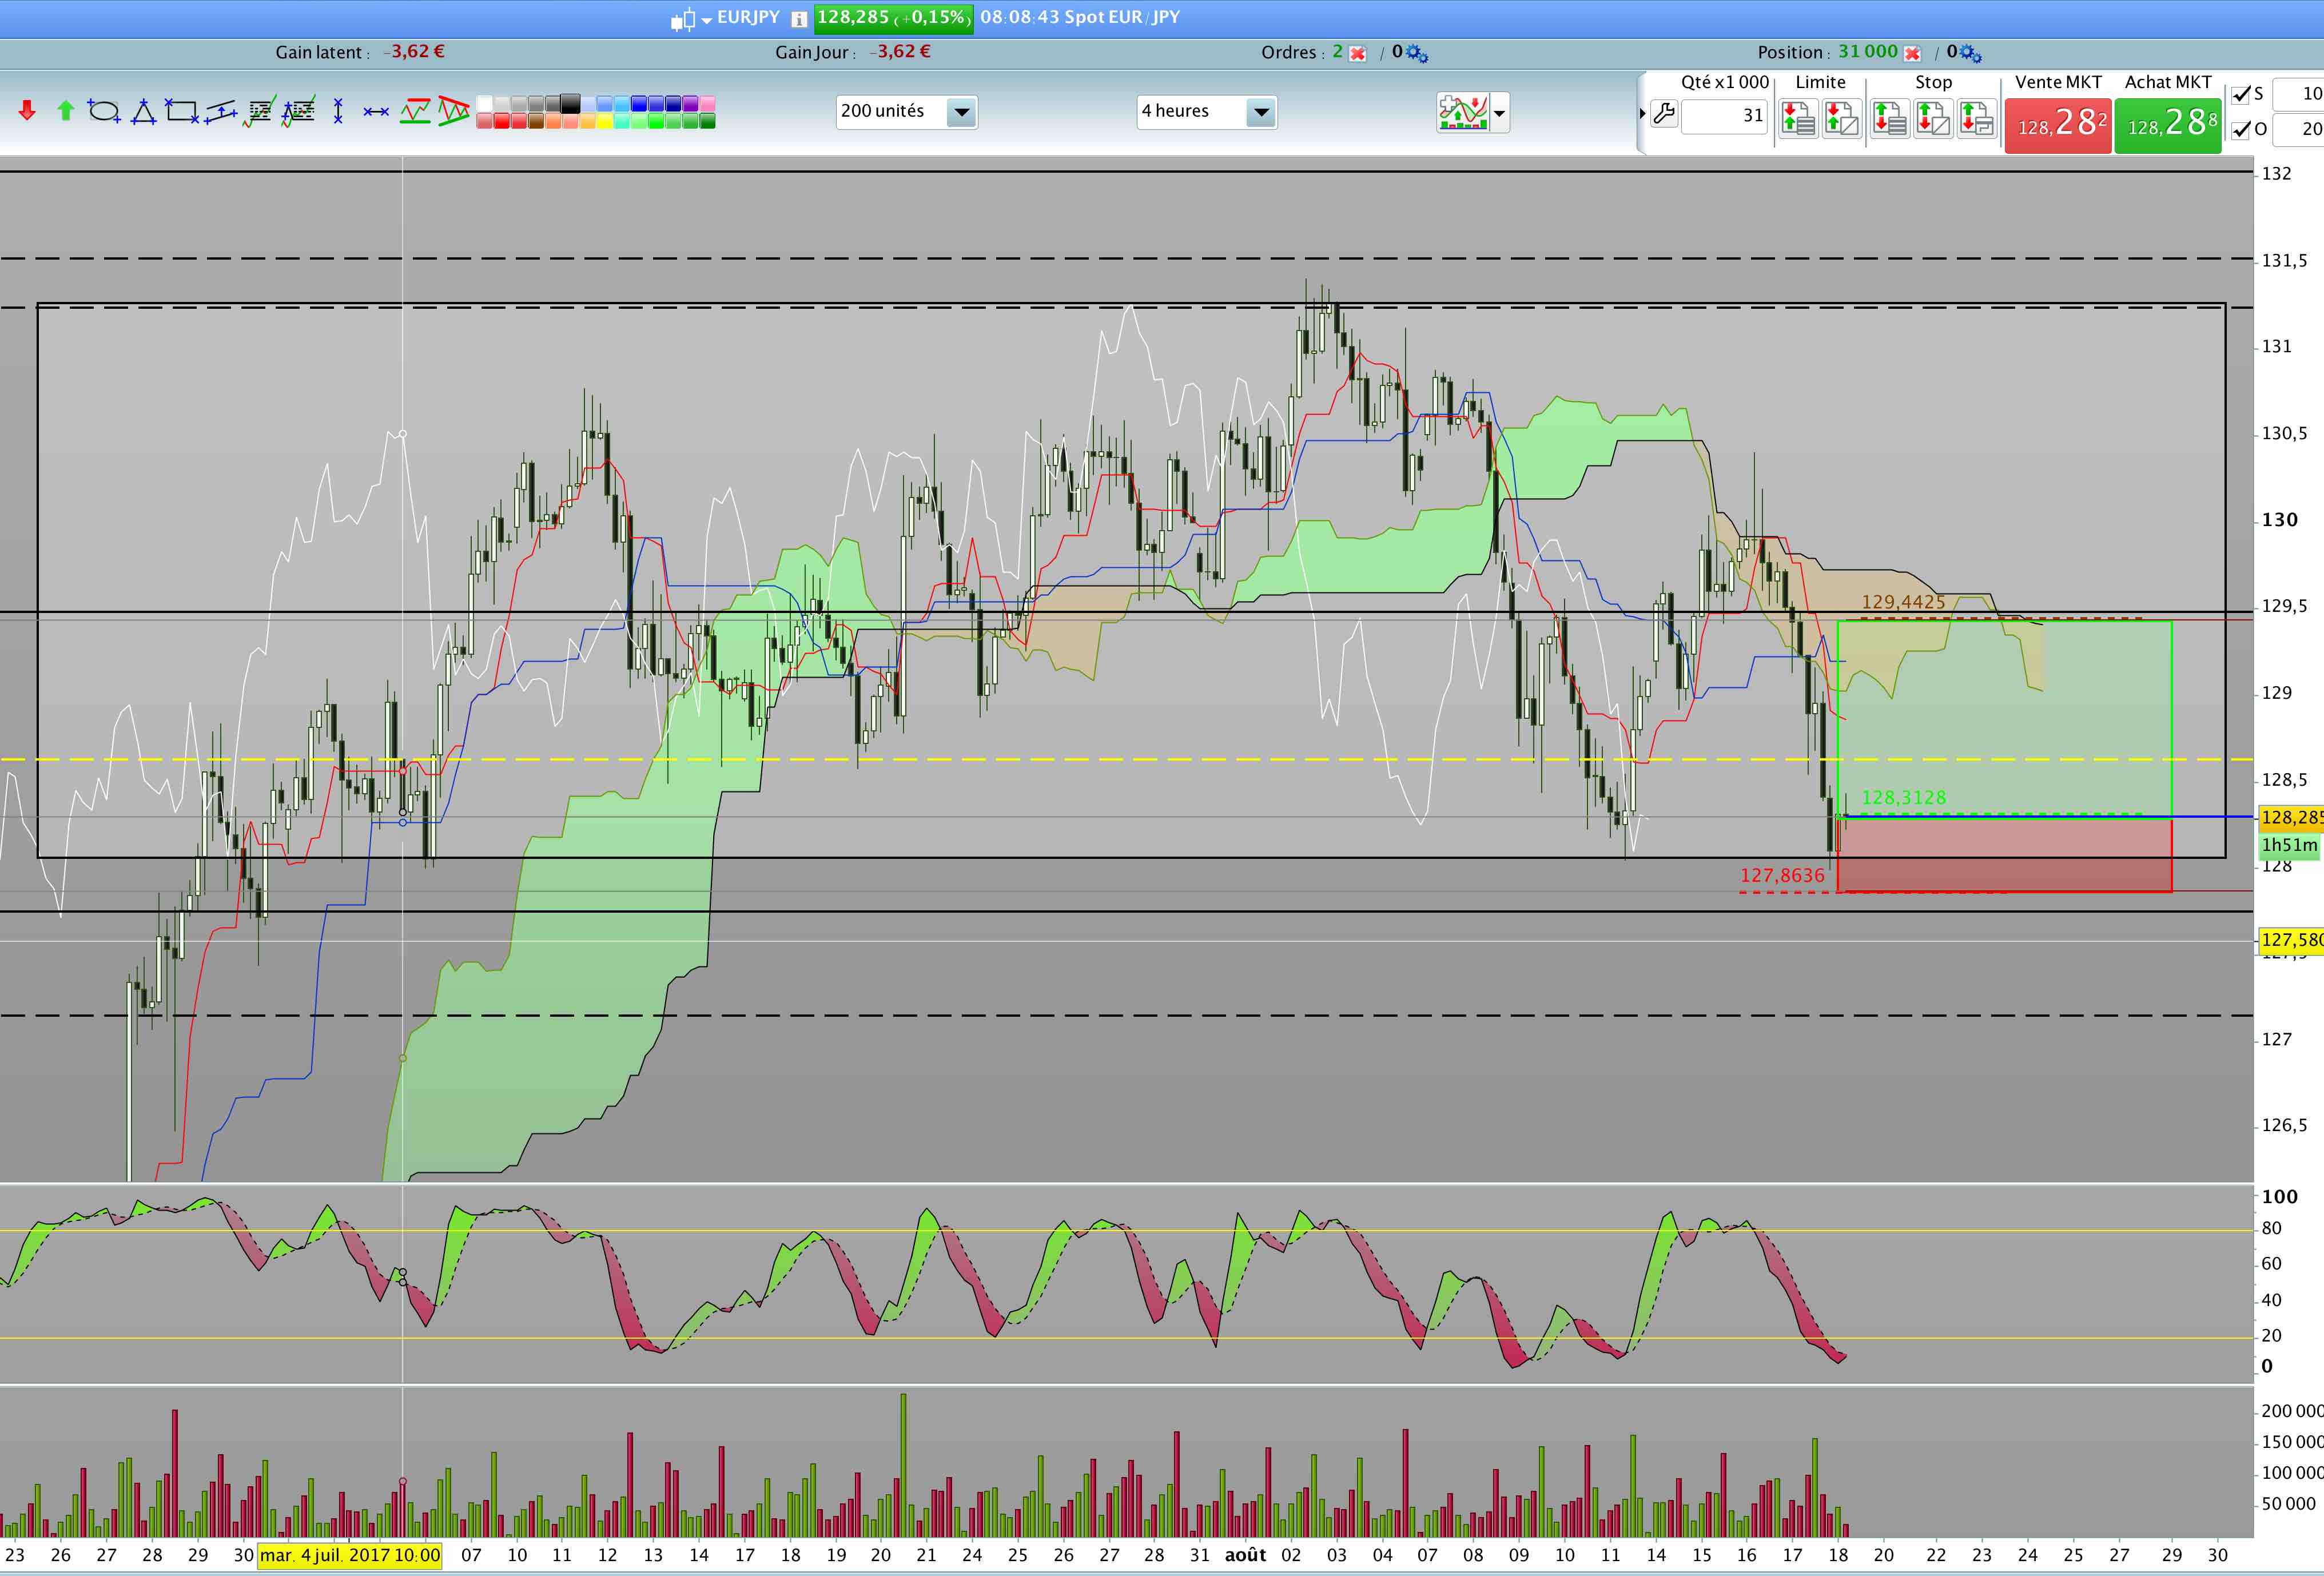Pick the purple color swatch

(x=690, y=104)
